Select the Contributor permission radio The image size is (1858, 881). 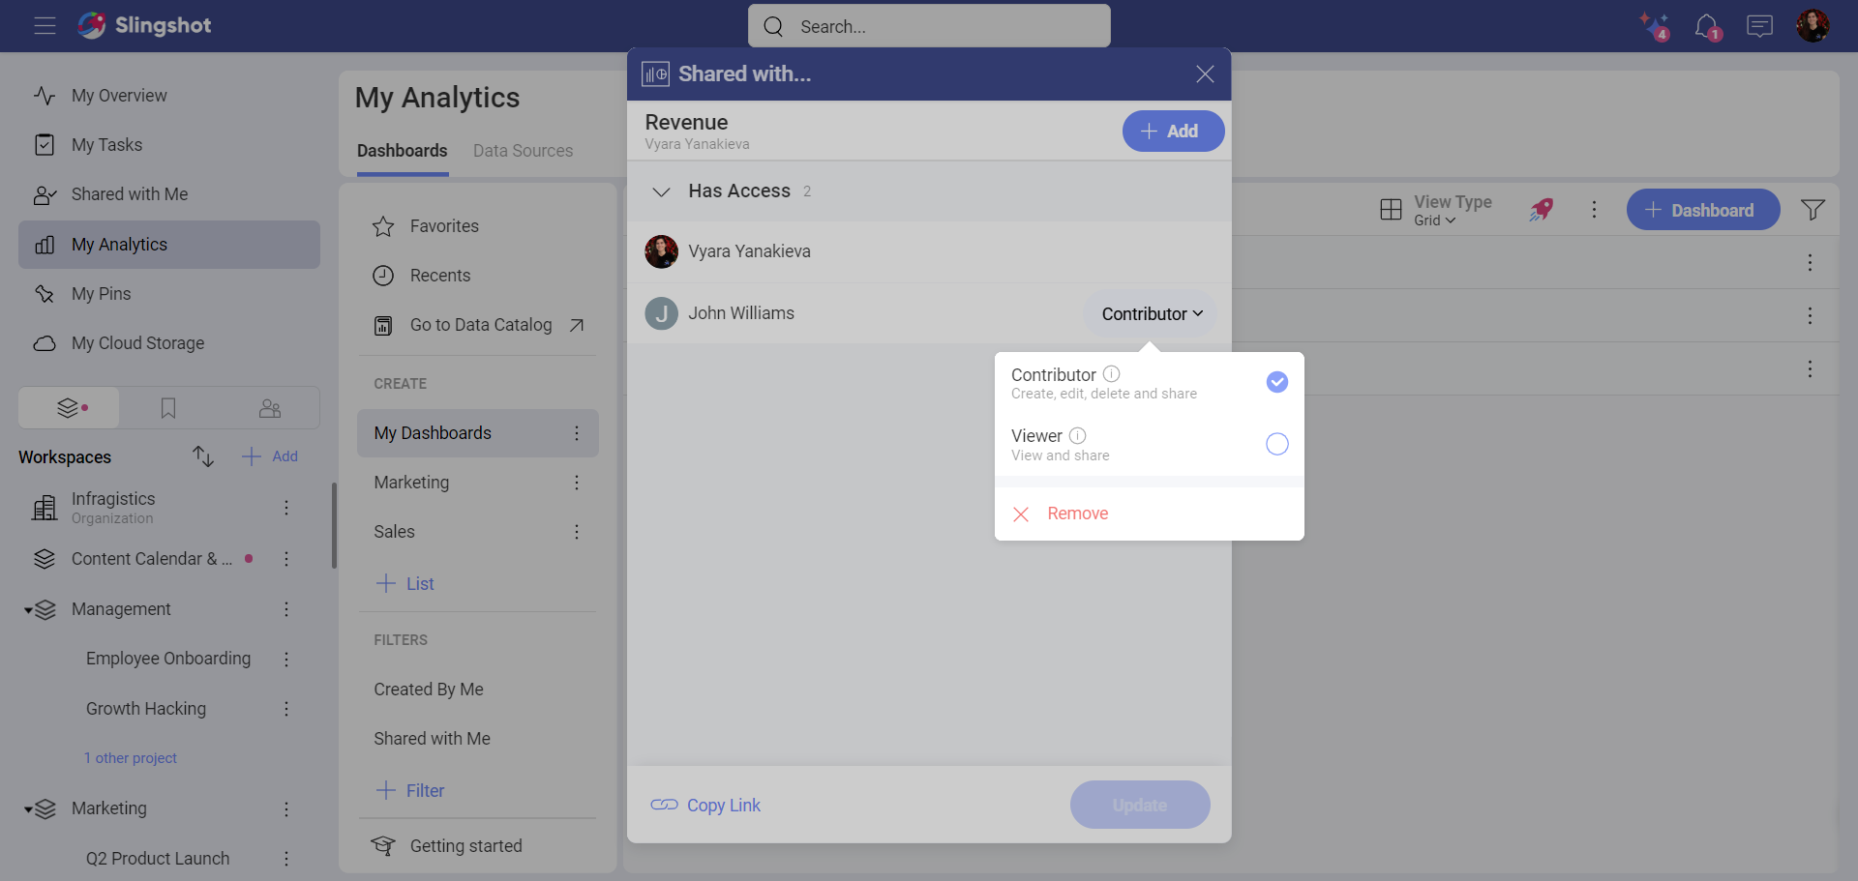pos(1277,382)
